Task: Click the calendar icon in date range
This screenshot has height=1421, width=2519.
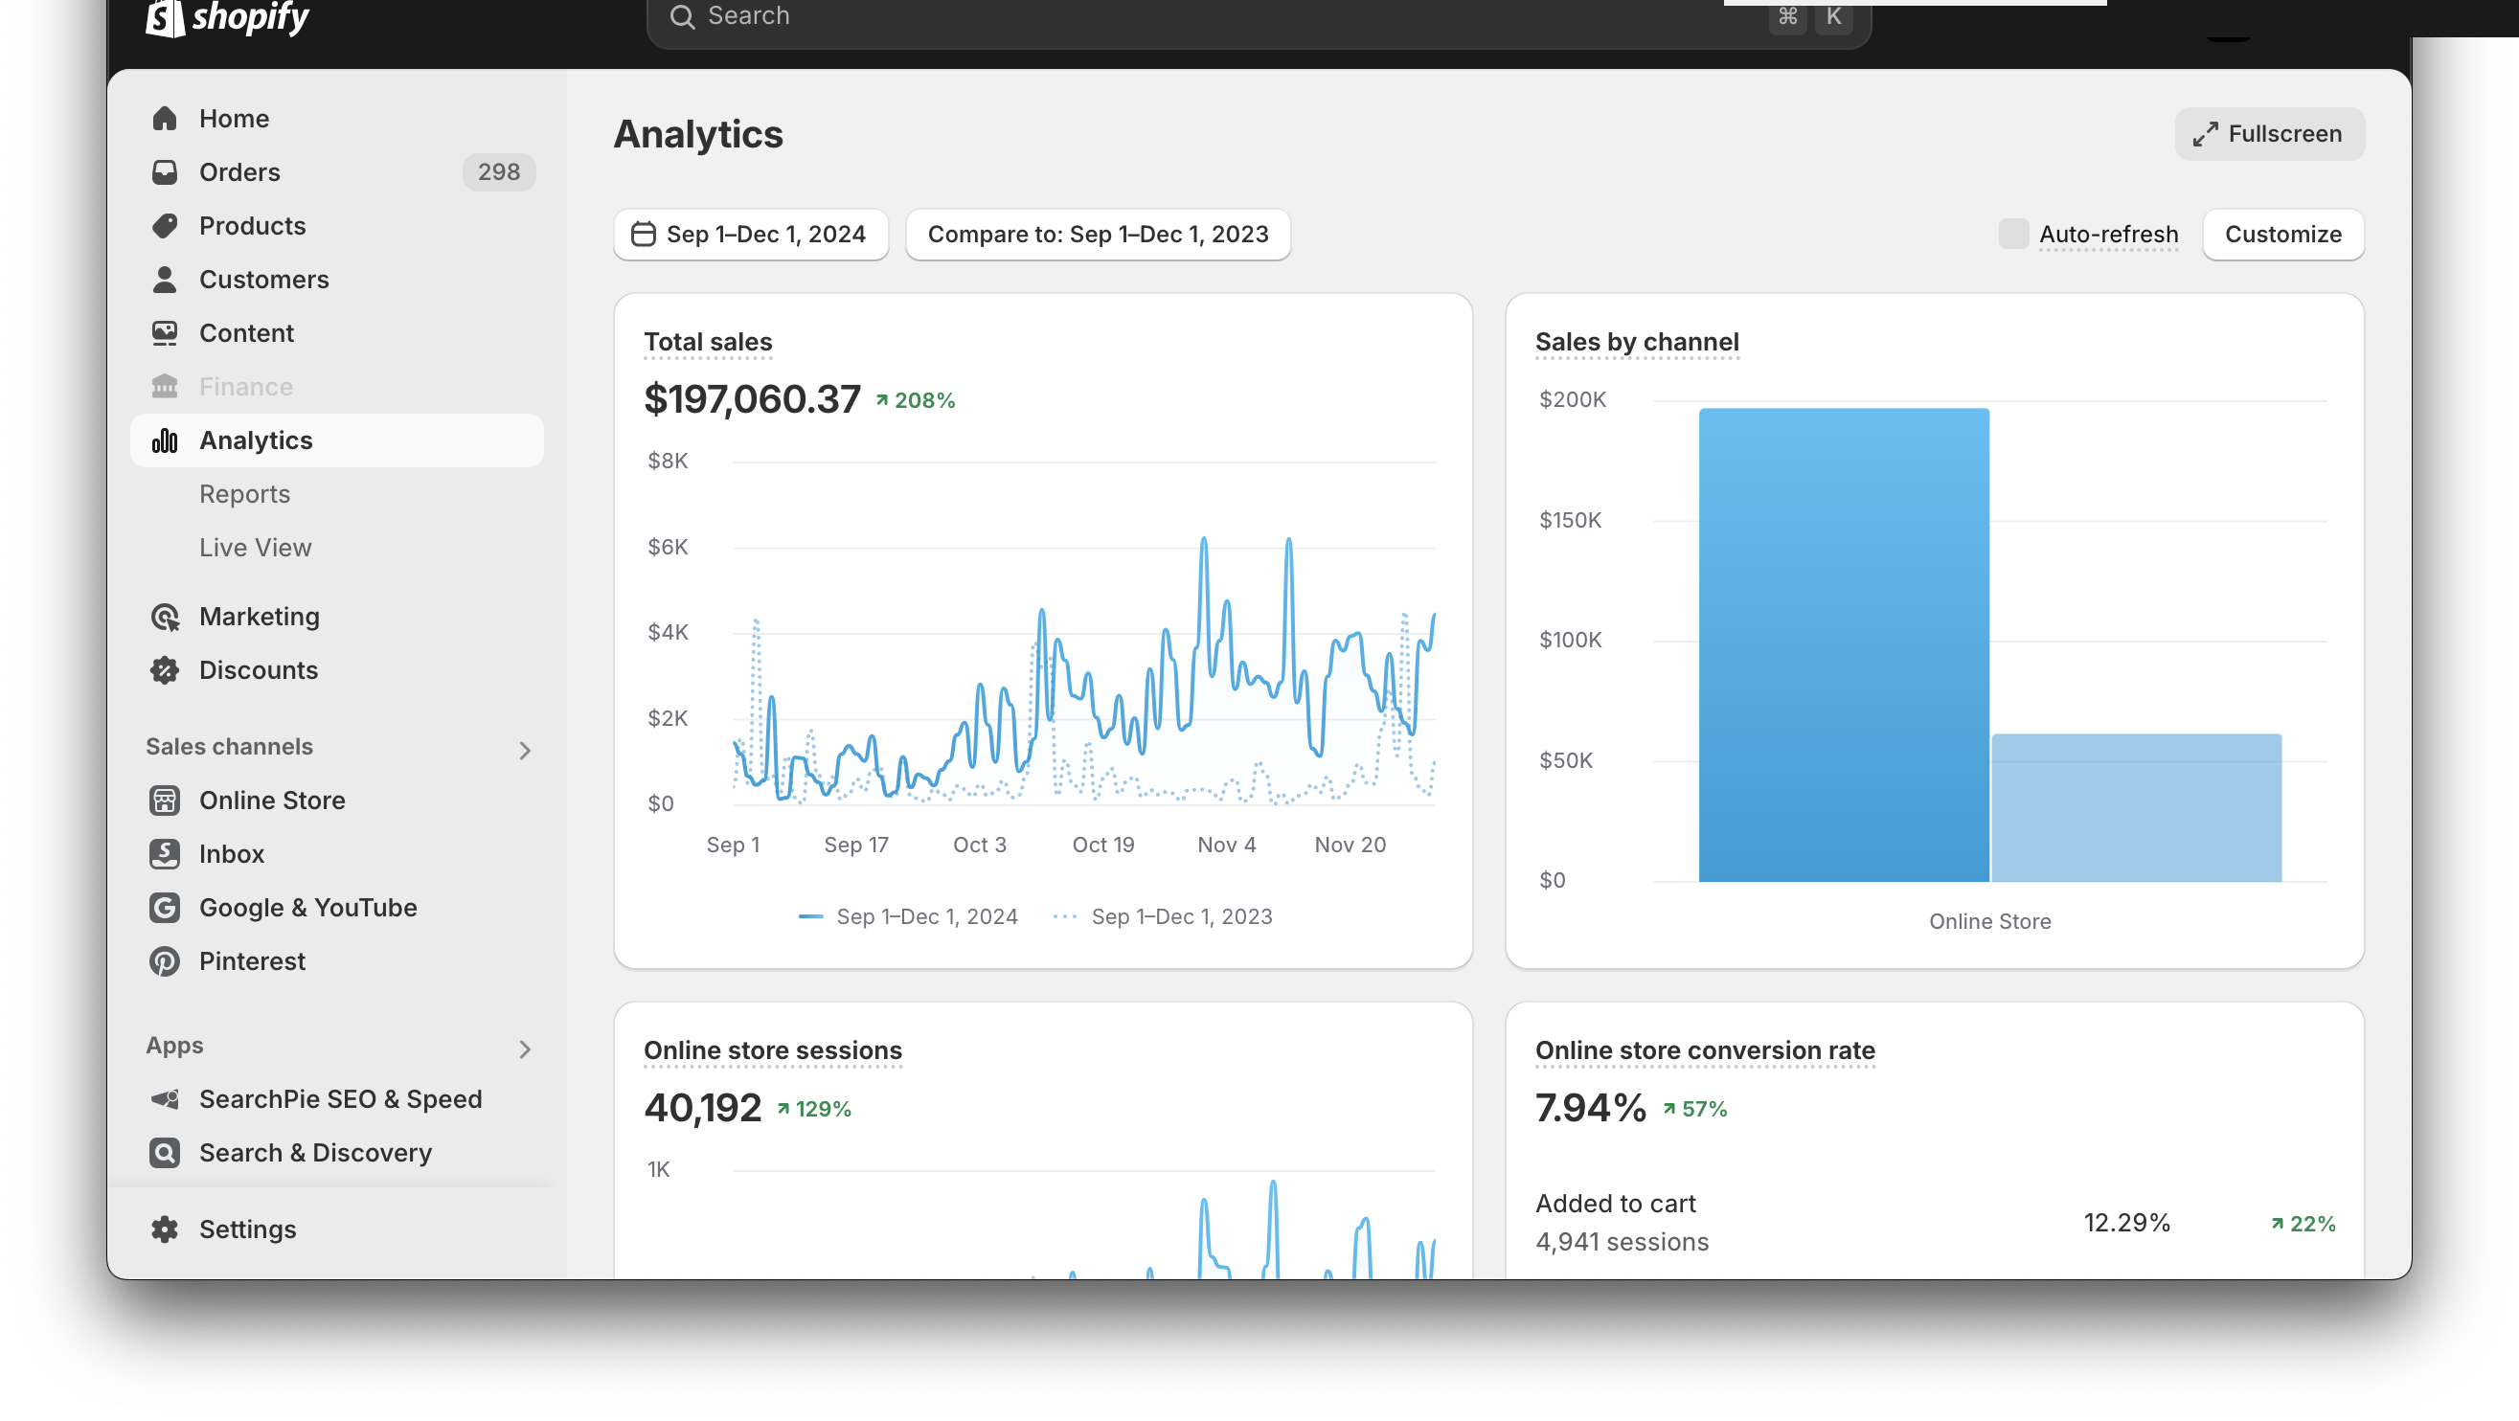Action: (643, 235)
